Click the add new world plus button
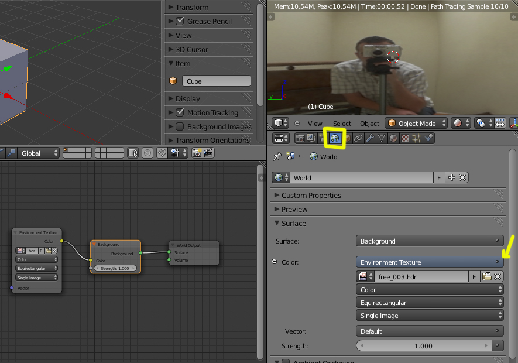The width and height of the screenshot is (518, 363). [451, 177]
